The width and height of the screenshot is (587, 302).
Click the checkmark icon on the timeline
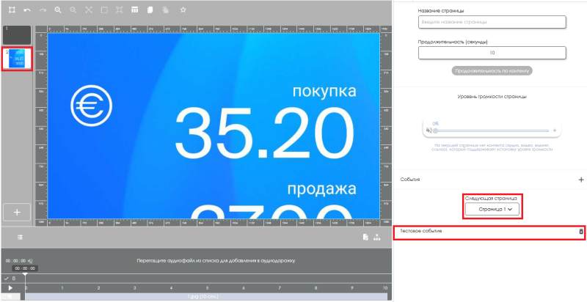[x=6, y=279]
